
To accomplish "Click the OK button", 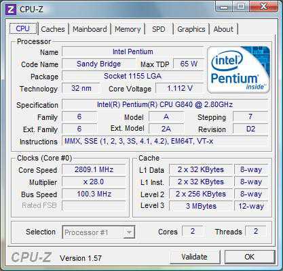I will tap(250, 257).
